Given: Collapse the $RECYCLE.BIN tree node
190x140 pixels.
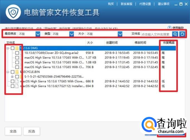Looking at the screenshot, I should pos(8,72).
